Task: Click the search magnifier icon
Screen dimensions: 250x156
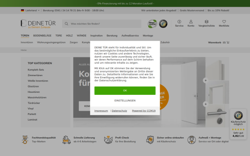Action: pyautogui.click(x=66, y=24)
